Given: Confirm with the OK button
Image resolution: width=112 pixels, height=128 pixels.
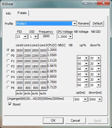Looking at the screenshot, I should click(x=53, y=121).
